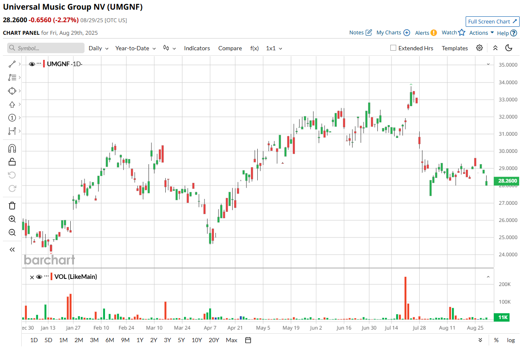Viewport: 528px width, 348px height.
Task: Open the chart settings gear
Action: (x=479, y=48)
